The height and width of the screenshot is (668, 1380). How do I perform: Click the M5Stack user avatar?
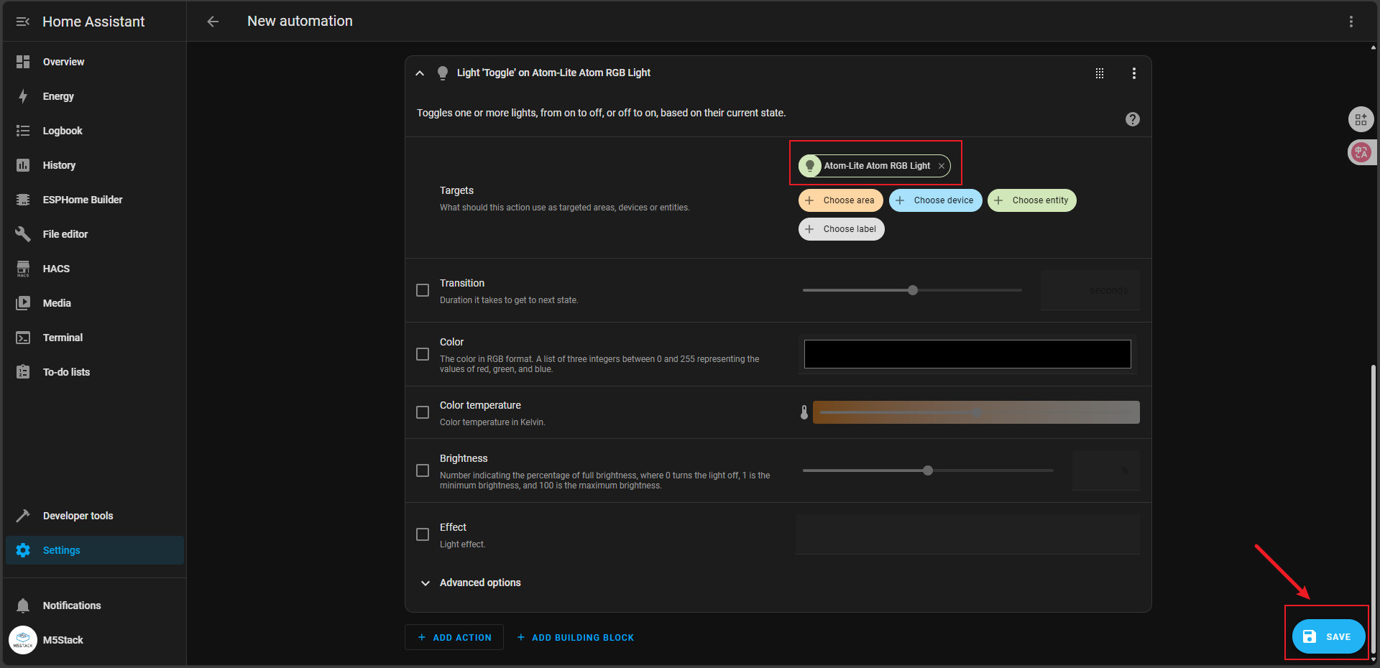click(23, 640)
